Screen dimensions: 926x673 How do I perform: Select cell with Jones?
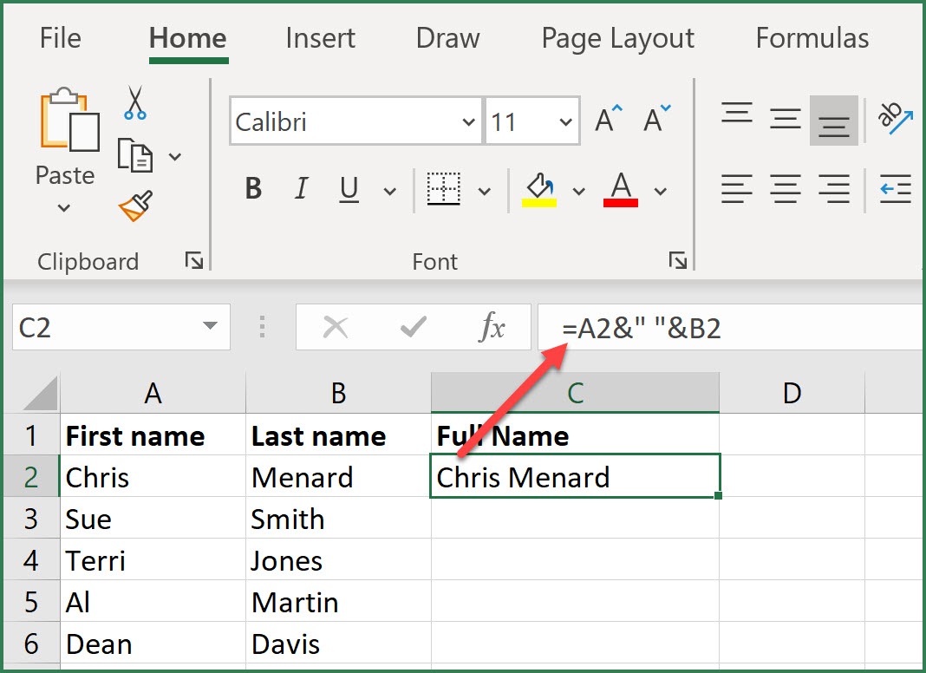[338, 559]
